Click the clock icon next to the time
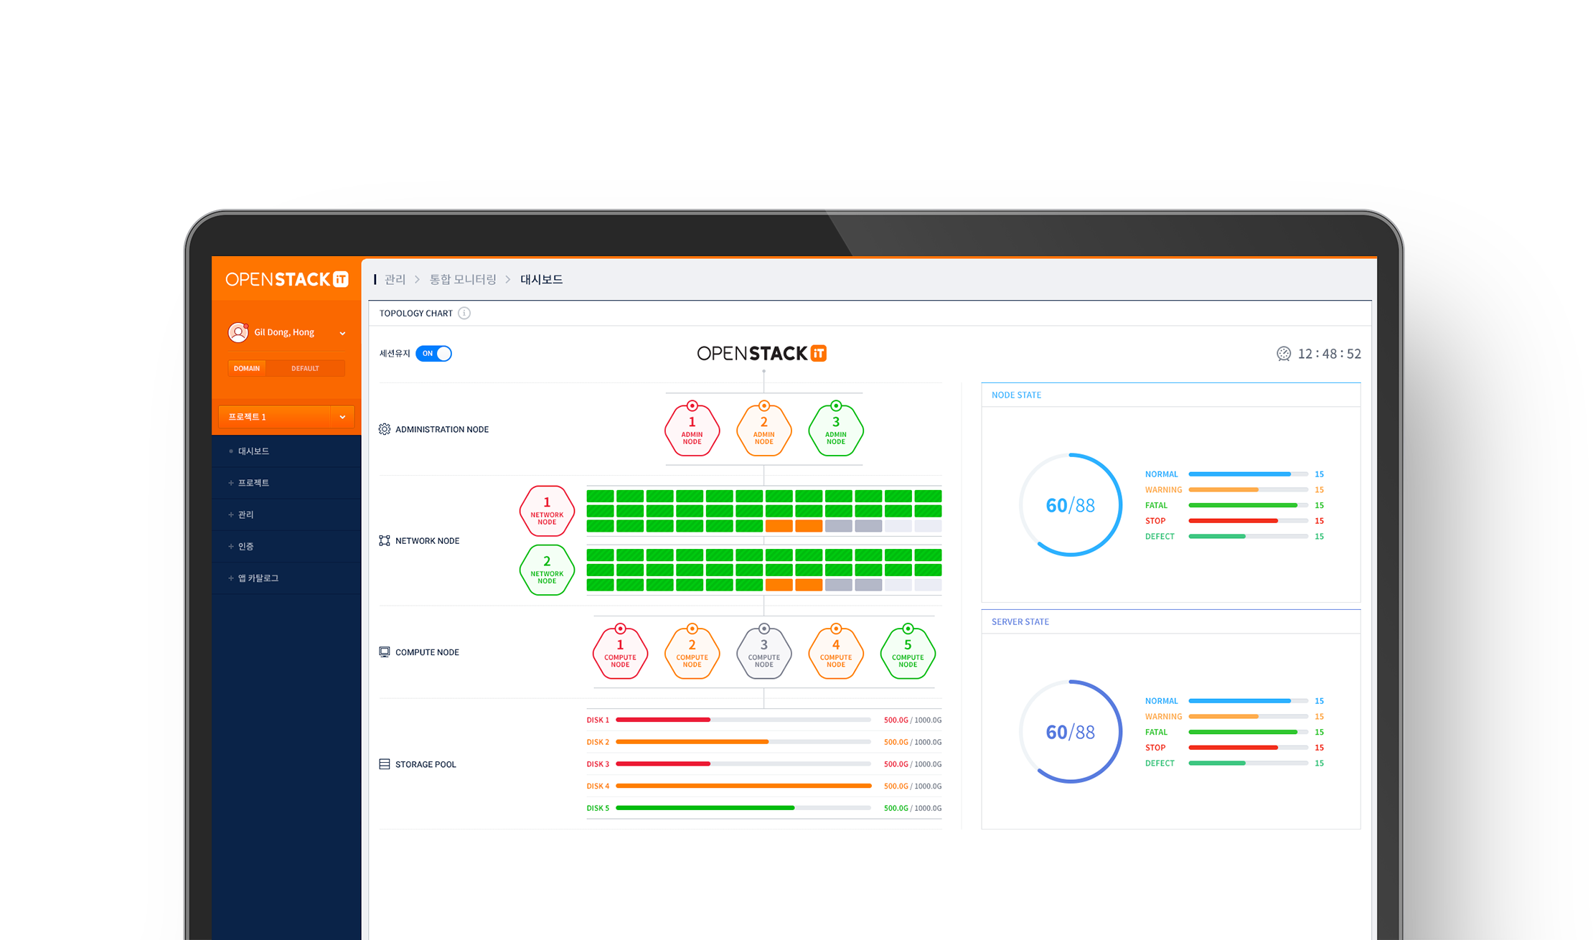The height and width of the screenshot is (940, 1593). coord(1284,354)
